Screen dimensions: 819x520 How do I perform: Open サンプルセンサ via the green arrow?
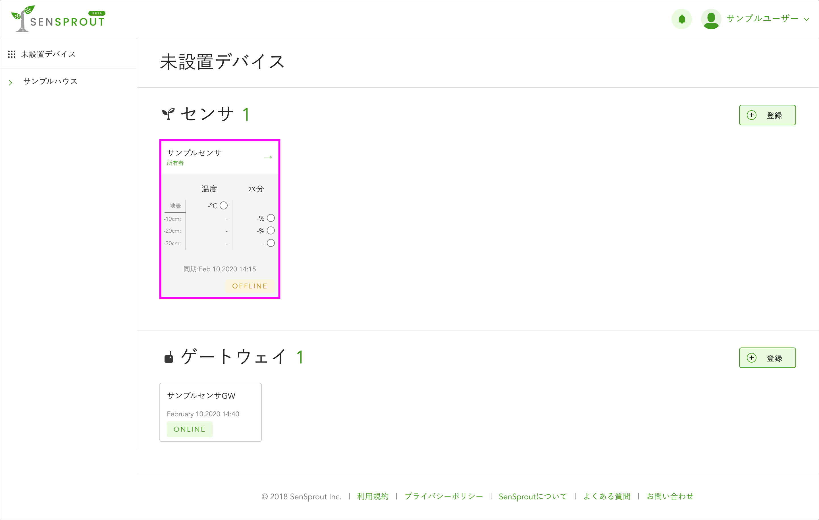click(268, 157)
